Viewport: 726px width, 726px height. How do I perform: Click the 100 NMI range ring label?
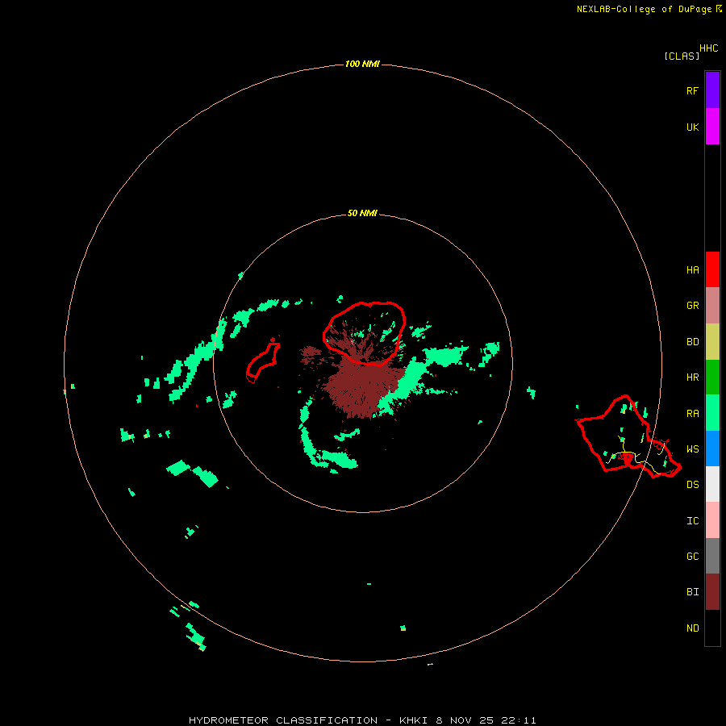click(x=362, y=64)
